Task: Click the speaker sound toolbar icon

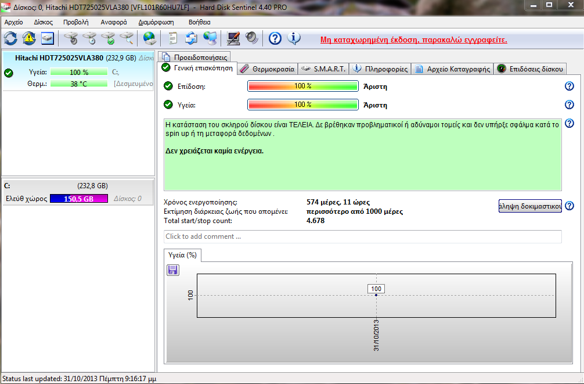Action: click(x=252, y=38)
